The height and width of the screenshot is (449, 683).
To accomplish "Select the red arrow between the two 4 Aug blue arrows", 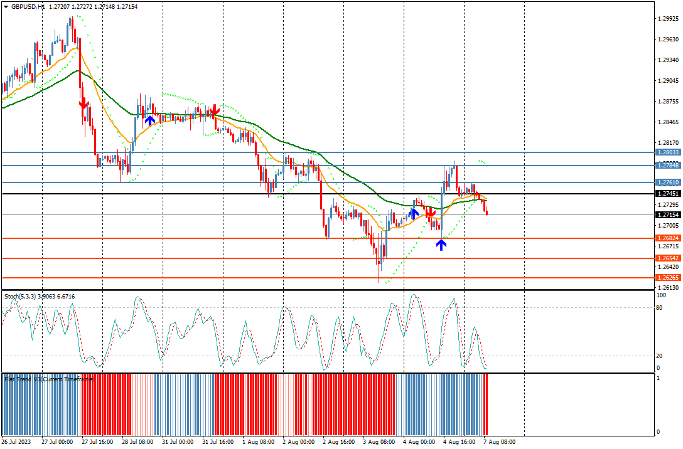I will [x=431, y=213].
